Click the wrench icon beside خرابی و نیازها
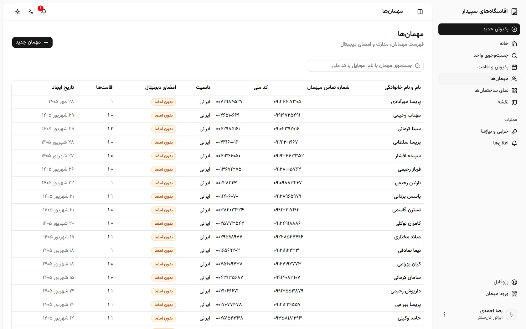526x329 pixels. click(514, 131)
